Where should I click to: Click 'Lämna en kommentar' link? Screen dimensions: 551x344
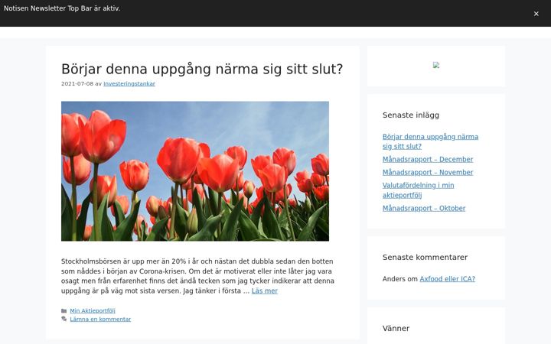[100, 319]
